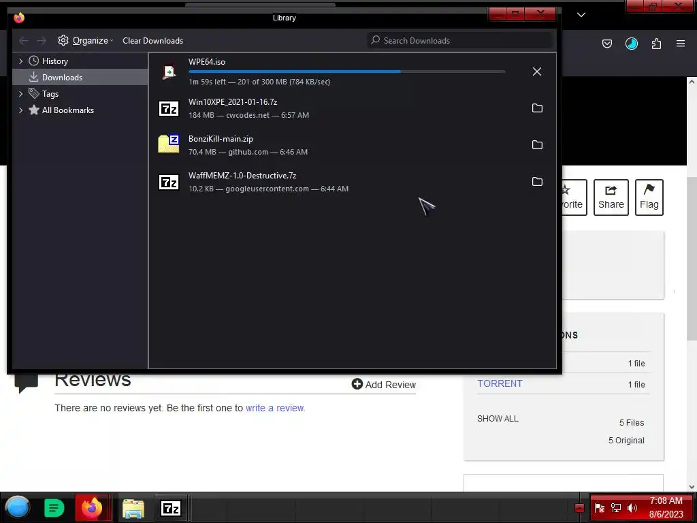
Task: Click Firefox logo in Library title bar
Action: click(x=19, y=18)
